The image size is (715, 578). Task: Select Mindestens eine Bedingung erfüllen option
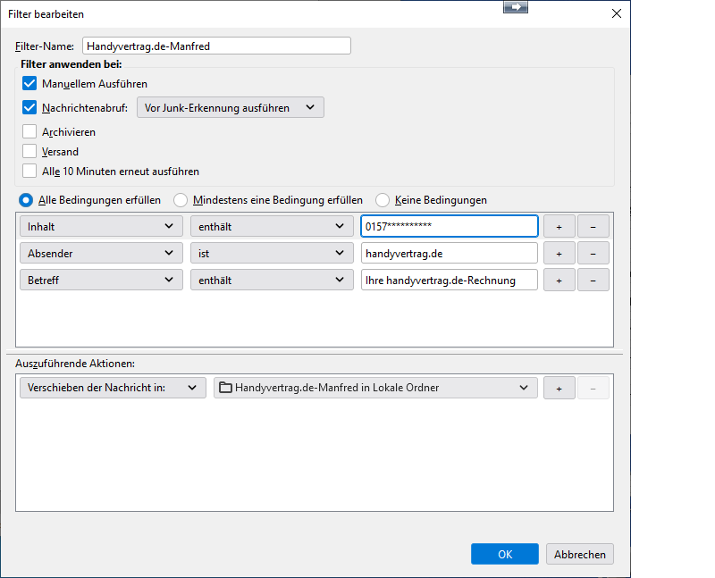[181, 200]
